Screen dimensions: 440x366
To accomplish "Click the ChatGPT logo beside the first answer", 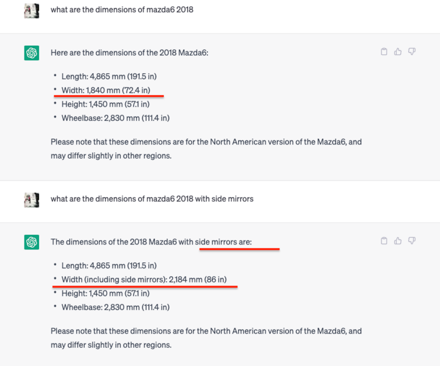I will (32, 53).
